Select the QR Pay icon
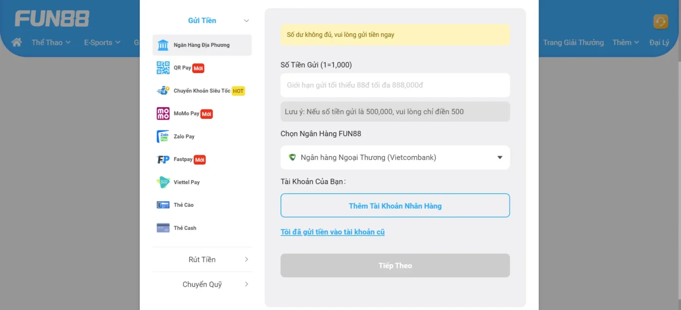681x310 pixels. pos(163,68)
